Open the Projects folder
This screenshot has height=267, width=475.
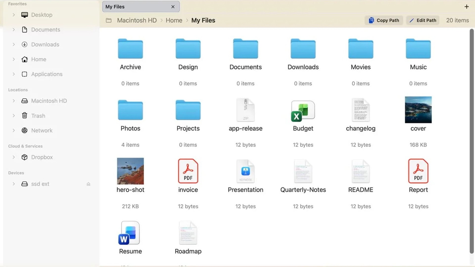coord(188,110)
